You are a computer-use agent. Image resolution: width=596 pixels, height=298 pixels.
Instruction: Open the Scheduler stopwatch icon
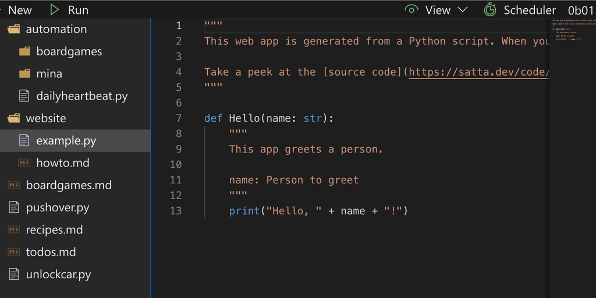[490, 9]
